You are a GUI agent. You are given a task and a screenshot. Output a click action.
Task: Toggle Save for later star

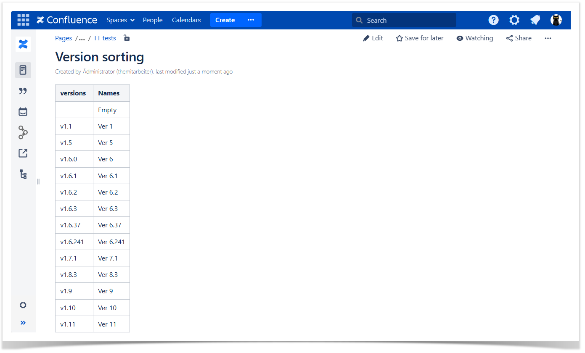tap(420, 38)
